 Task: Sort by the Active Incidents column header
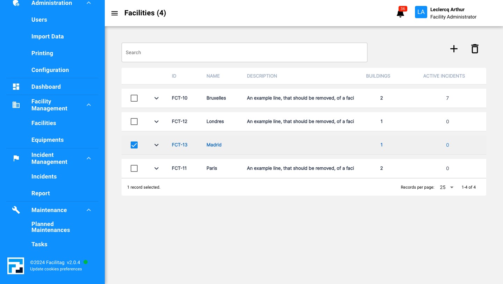(444, 76)
